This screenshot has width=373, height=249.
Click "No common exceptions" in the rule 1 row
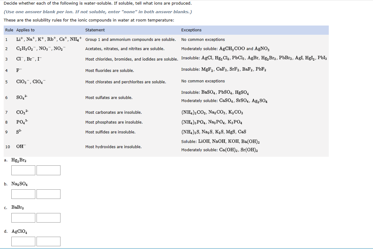(203, 40)
